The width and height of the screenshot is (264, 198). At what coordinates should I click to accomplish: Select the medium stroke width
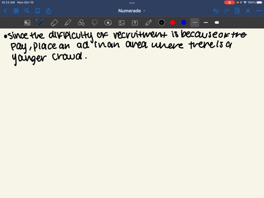point(206,23)
